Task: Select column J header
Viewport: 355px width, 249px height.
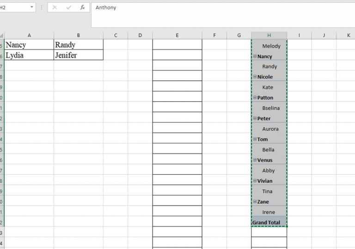Action: coord(324,35)
